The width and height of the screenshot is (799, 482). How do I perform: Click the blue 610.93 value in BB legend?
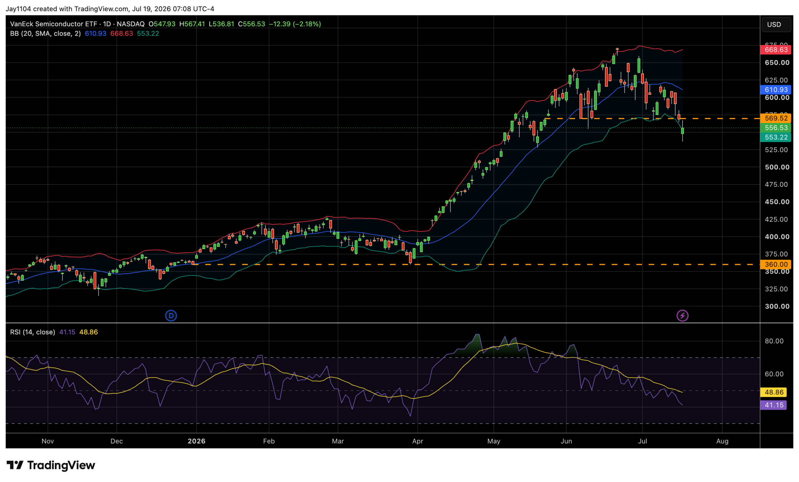96,34
